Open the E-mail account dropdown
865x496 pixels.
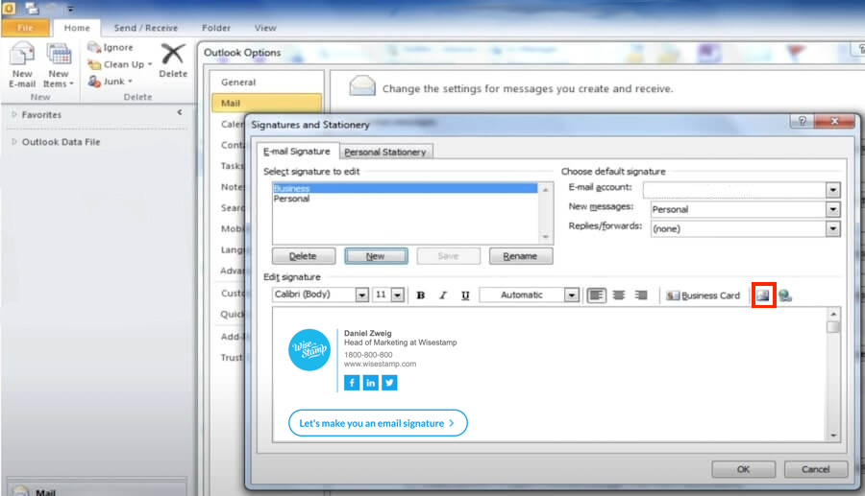pyautogui.click(x=832, y=191)
